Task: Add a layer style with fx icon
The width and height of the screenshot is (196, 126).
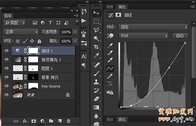Action: [x=25, y=121]
